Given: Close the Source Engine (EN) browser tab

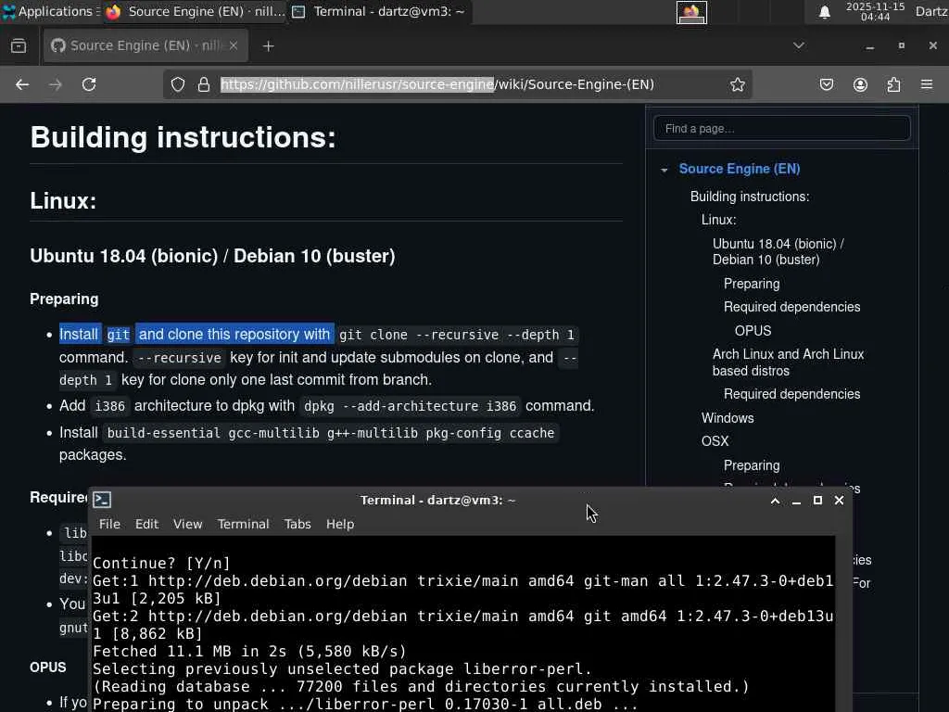Looking at the screenshot, I should [x=233, y=46].
